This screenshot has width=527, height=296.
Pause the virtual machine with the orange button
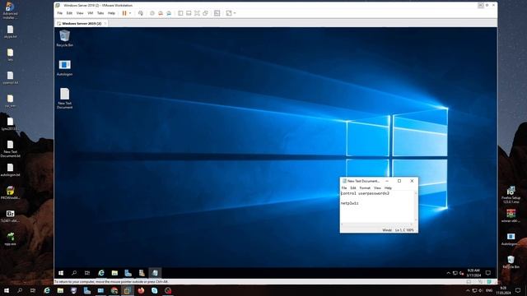tap(124, 13)
